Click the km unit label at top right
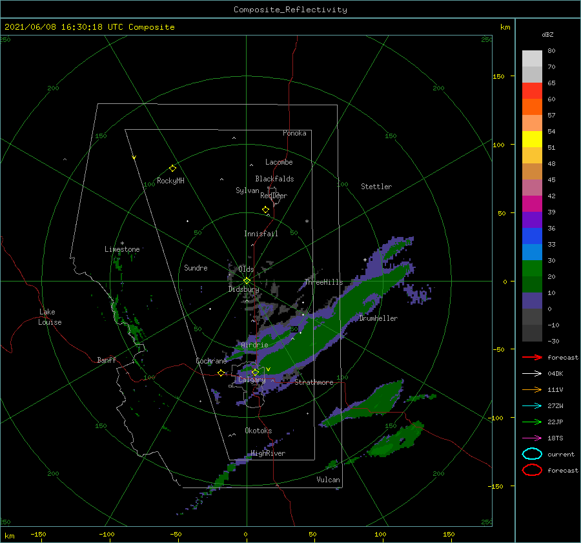The height and width of the screenshot is (543, 581). [x=505, y=27]
